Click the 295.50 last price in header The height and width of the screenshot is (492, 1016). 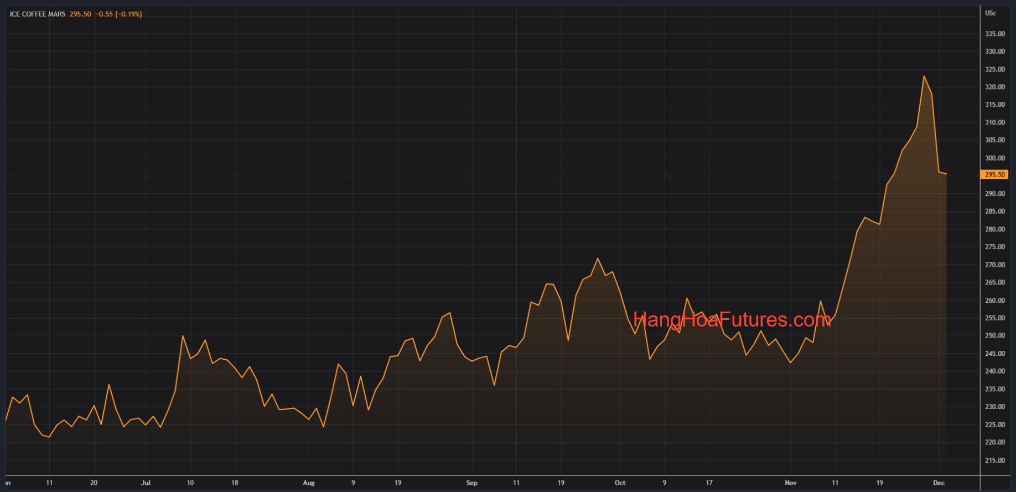tap(80, 14)
